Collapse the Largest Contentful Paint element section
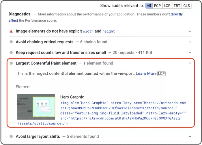202x145 pixels. point(190,63)
